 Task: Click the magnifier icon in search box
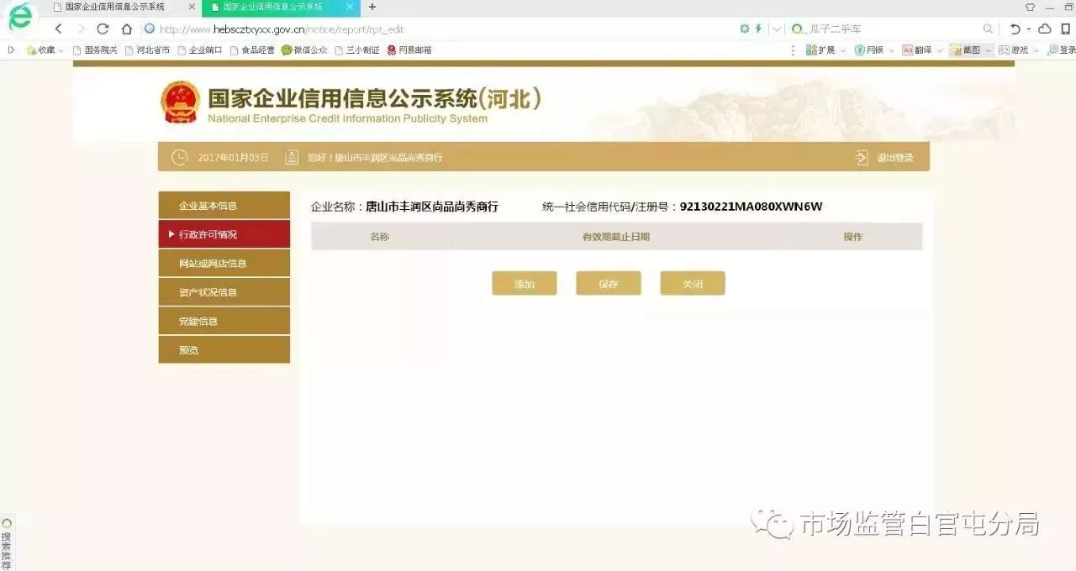click(x=989, y=29)
